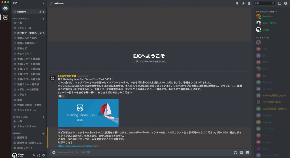The image size is (290, 158).
Task: Open notification settings bell icon
Action: pos(237,3)
